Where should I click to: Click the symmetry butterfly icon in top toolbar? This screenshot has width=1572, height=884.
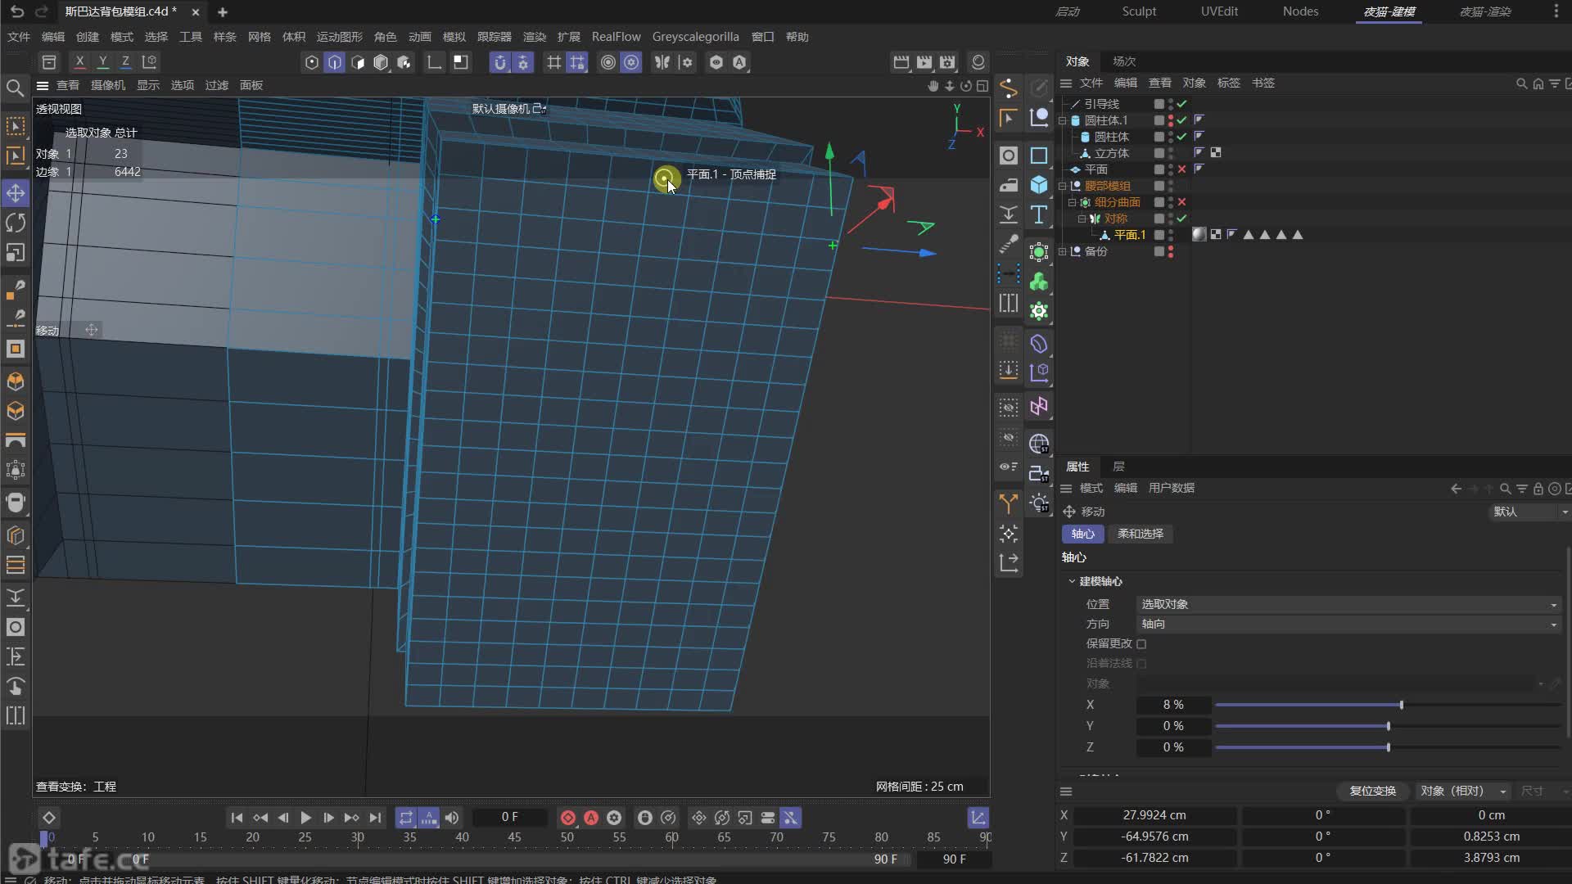click(662, 62)
